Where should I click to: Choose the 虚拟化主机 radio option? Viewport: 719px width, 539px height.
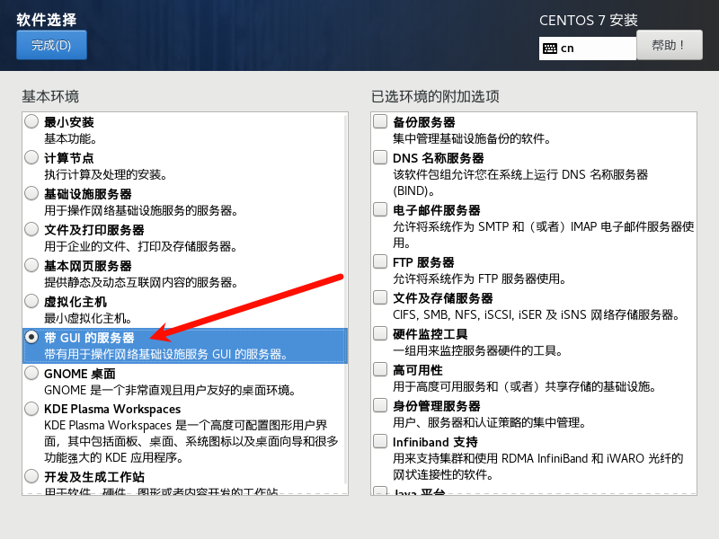pyautogui.click(x=31, y=301)
